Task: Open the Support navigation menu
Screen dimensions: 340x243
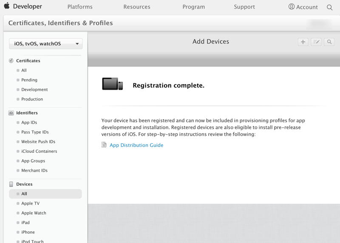Action: tap(244, 7)
